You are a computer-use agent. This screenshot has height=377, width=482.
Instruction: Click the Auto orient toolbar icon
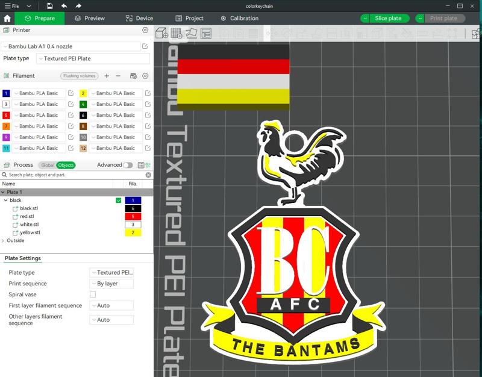point(191,33)
